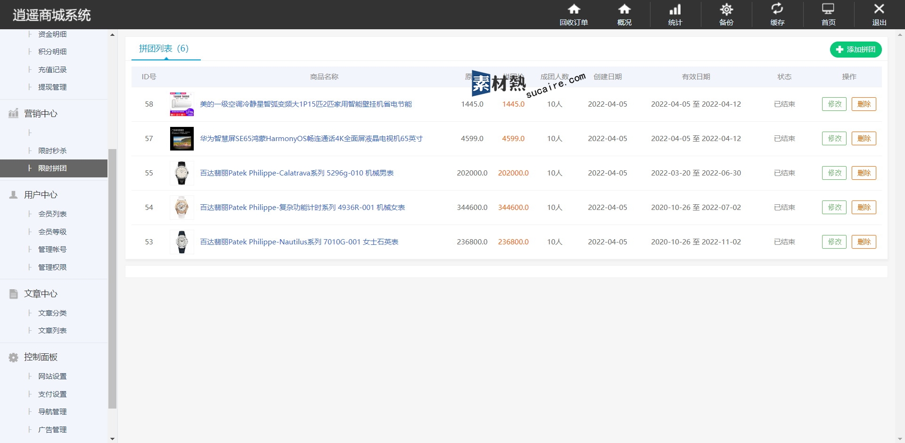Image resolution: width=905 pixels, height=443 pixels.
Task: Click the 逍遥商城系统 site title
Action: point(52,15)
